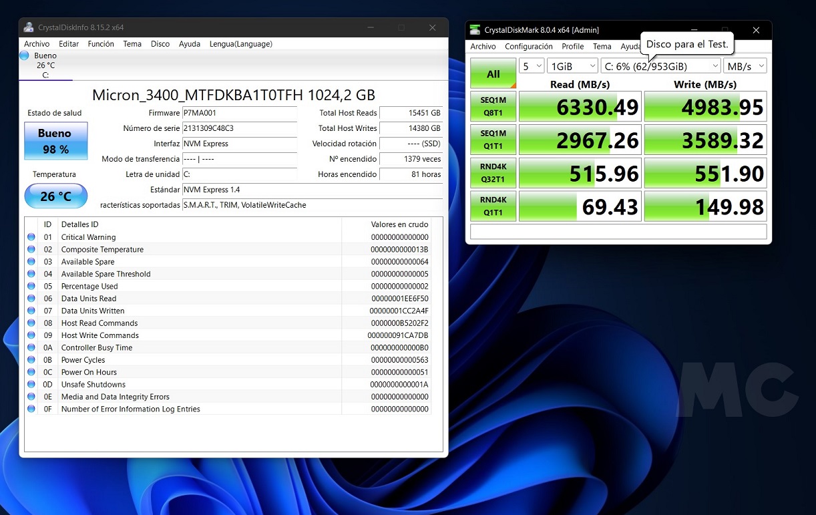The width and height of the screenshot is (816, 515).
Task: Click the blue status orb beside Critical Warning
Action: tap(31, 237)
